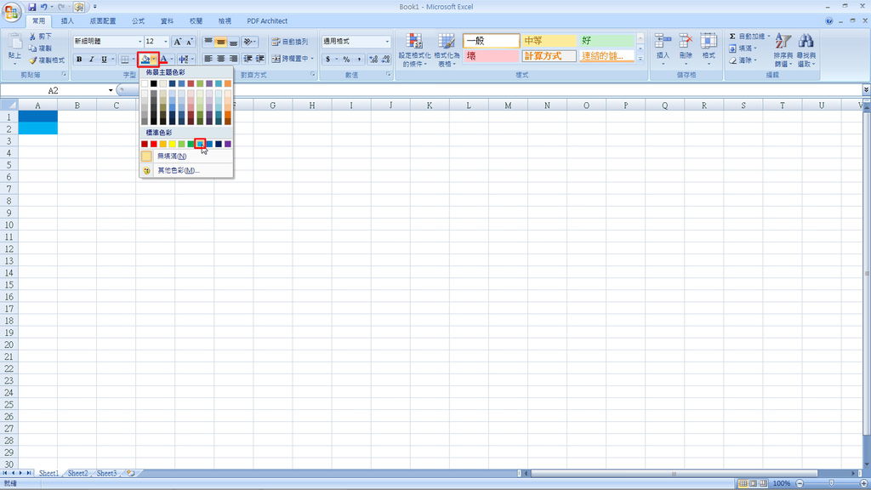Open the number format dropdown (通用格式)
The width and height of the screenshot is (871, 490).
(x=387, y=42)
